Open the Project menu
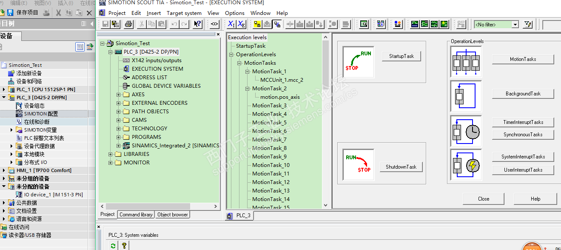The height and width of the screenshot is (250, 561). [x=117, y=13]
